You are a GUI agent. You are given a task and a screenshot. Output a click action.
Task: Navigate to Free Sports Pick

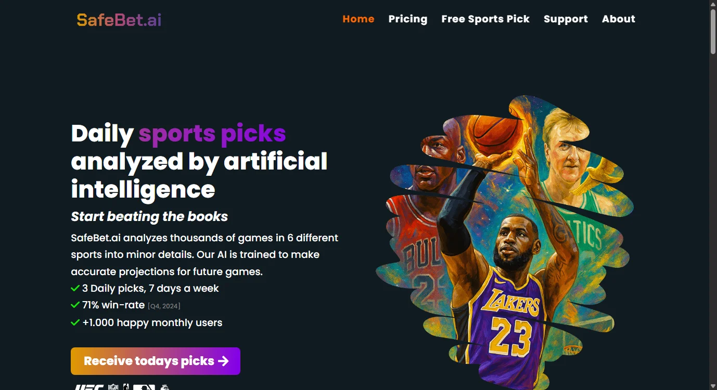[485, 19]
